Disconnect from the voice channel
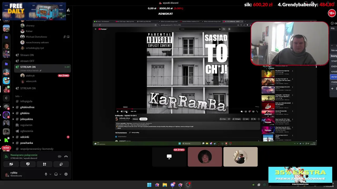The width and height of the screenshot is (337, 189). [66, 156]
